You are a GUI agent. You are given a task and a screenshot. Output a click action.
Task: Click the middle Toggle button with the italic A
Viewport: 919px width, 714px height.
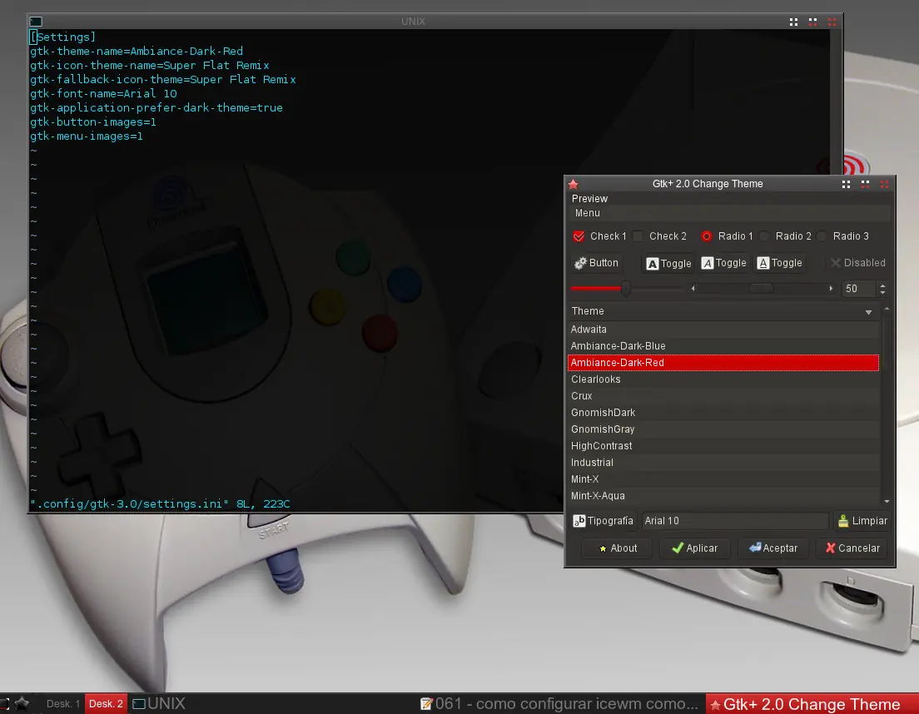pos(724,263)
